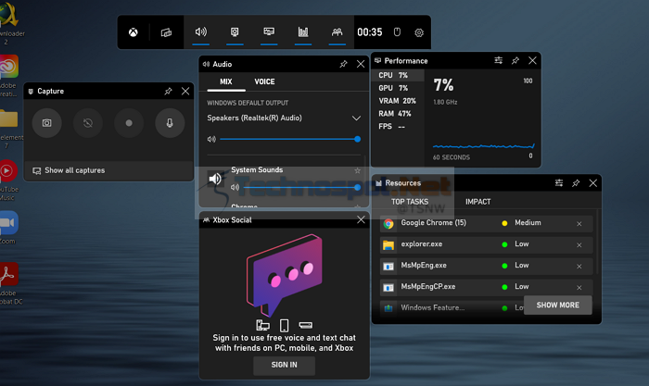The image size is (649, 386).
Task: End the Google Chrome task with its X
Action: point(579,224)
